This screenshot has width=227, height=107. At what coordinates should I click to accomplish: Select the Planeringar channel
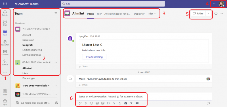pyautogui.click(x=29, y=78)
